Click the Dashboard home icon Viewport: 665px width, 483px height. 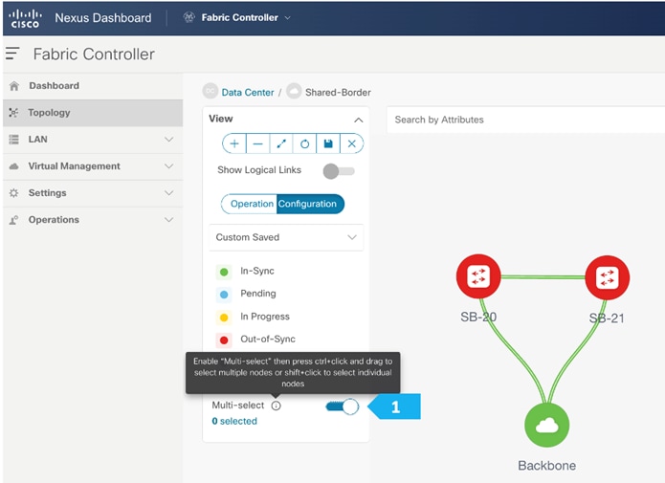pyautogui.click(x=14, y=86)
